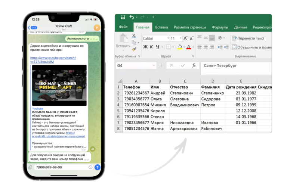Click the text orientation icon
The image size is (284, 189).
tap(220, 38)
